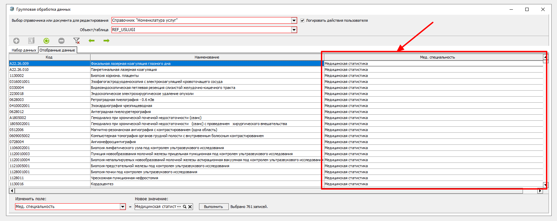557x221 pixels.
Task: Clear the filter with funnel icon
Action: coord(76,41)
